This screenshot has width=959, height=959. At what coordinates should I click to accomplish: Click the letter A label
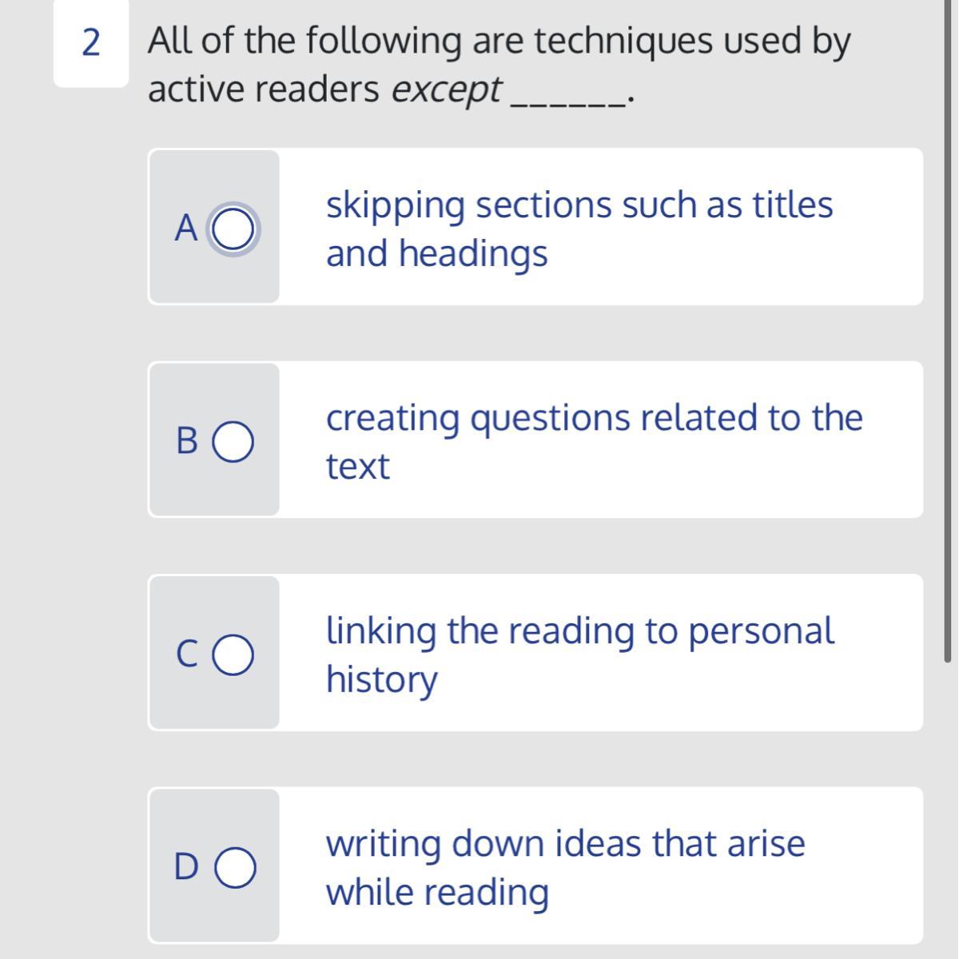click(185, 229)
